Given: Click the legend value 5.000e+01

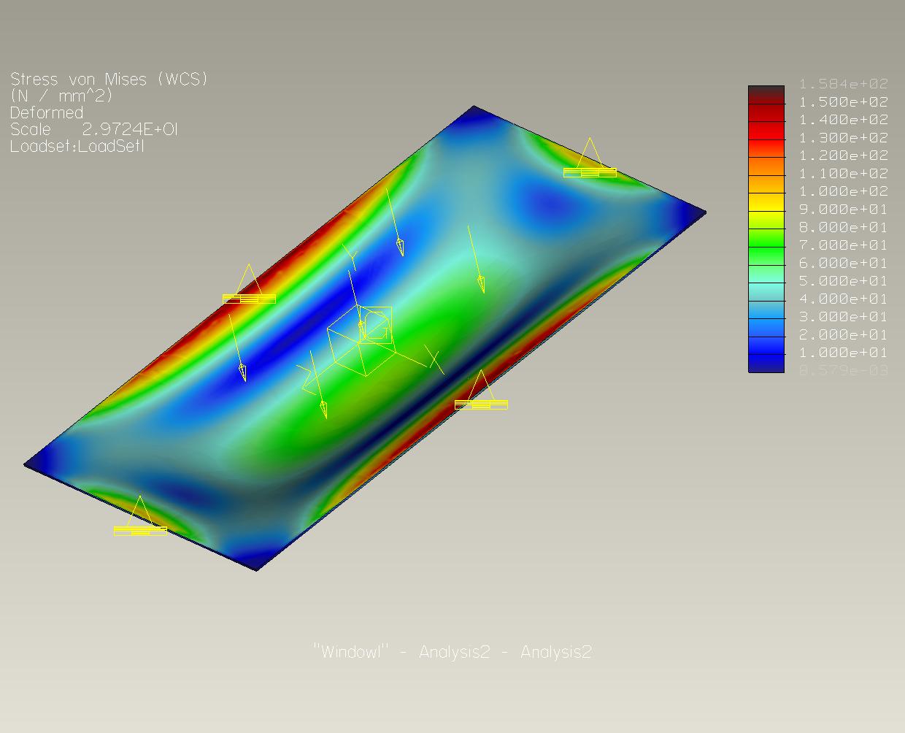Looking at the screenshot, I should coord(844,280).
